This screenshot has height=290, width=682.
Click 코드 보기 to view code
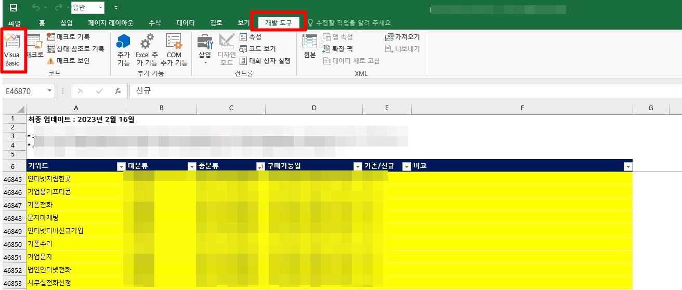(x=258, y=49)
